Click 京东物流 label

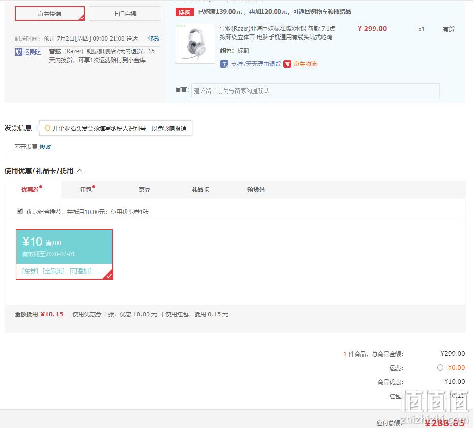coord(305,64)
